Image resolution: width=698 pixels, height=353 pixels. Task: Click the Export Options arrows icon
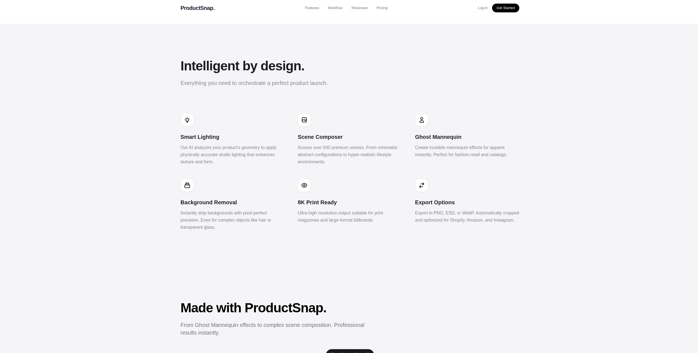pos(421,185)
